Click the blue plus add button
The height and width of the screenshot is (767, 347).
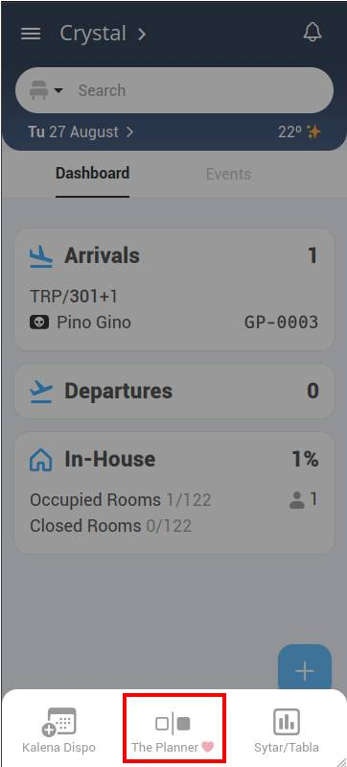305,671
